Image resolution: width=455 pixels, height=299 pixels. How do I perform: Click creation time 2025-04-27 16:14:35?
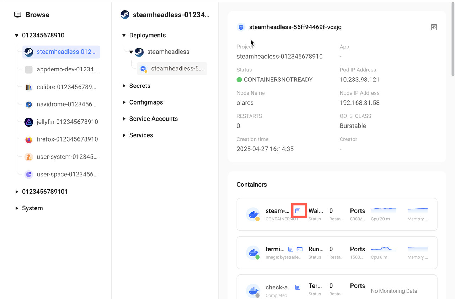[x=265, y=149]
